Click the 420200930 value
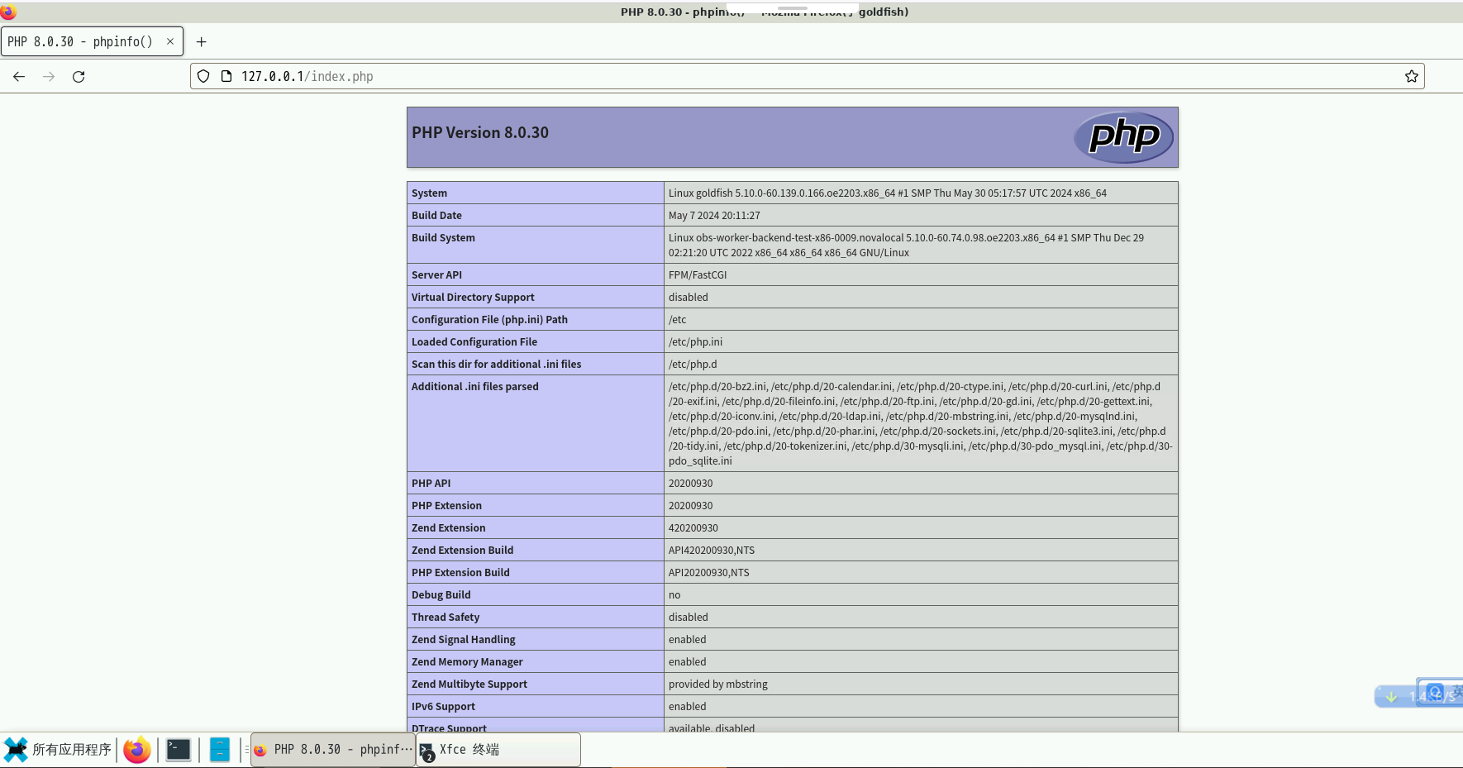Screen dimensions: 1463x768 pyautogui.click(x=693, y=528)
